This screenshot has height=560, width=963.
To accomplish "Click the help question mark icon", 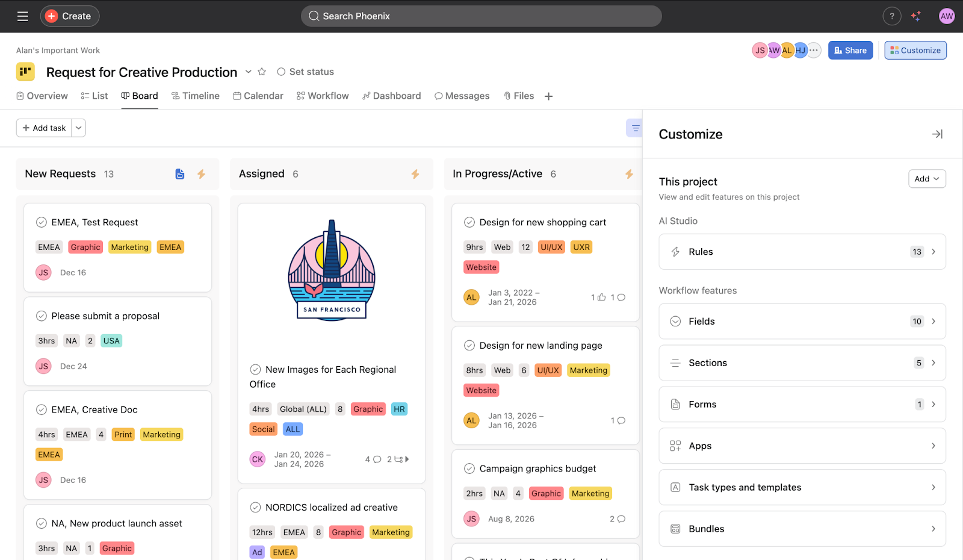I will [891, 16].
